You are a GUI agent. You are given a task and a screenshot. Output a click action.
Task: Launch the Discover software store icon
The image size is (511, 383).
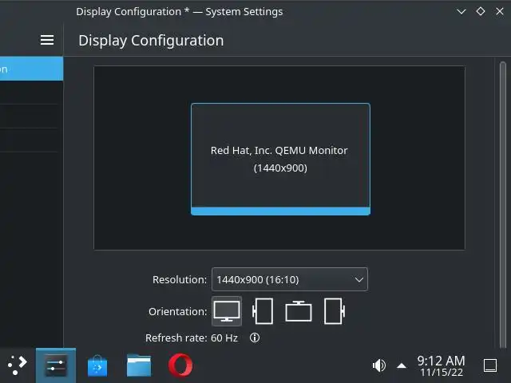97,365
